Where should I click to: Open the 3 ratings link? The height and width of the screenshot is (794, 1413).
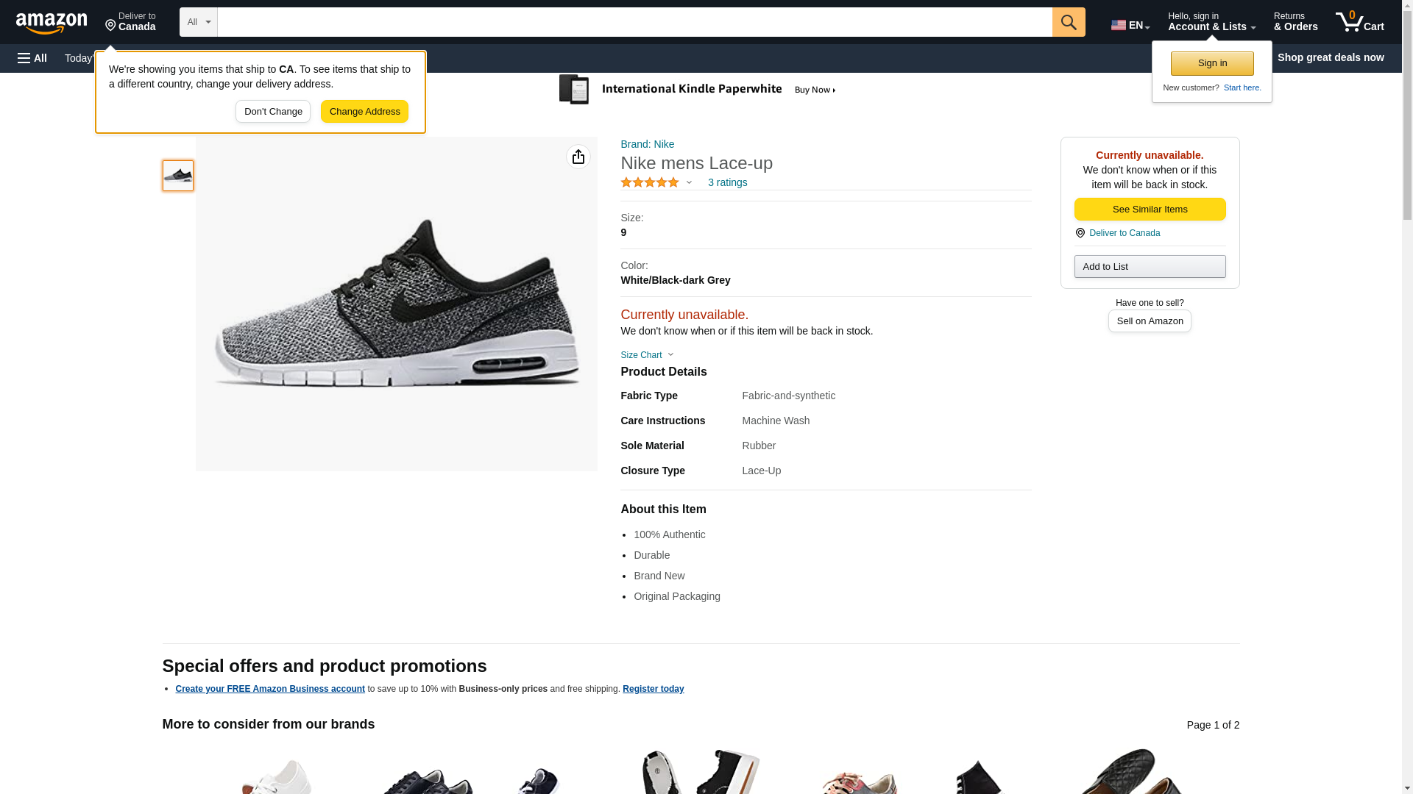tap(727, 182)
